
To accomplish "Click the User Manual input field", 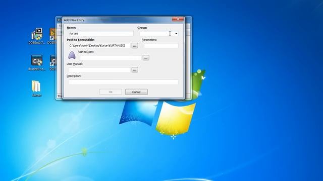I will tap(99, 70).
